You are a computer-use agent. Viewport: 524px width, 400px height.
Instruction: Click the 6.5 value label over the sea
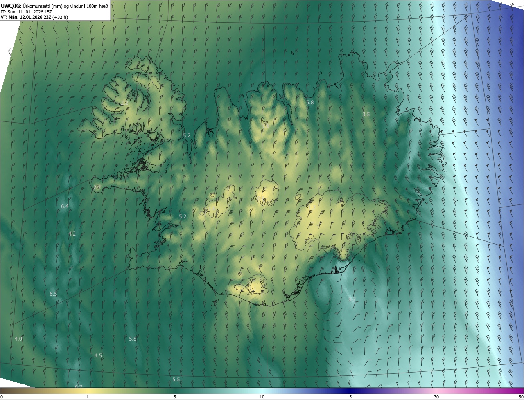click(x=53, y=294)
